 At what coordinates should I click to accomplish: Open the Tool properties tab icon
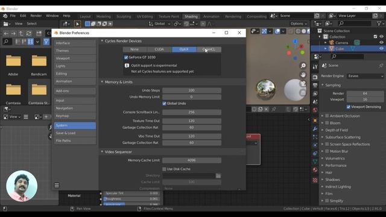[x=315, y=67]
